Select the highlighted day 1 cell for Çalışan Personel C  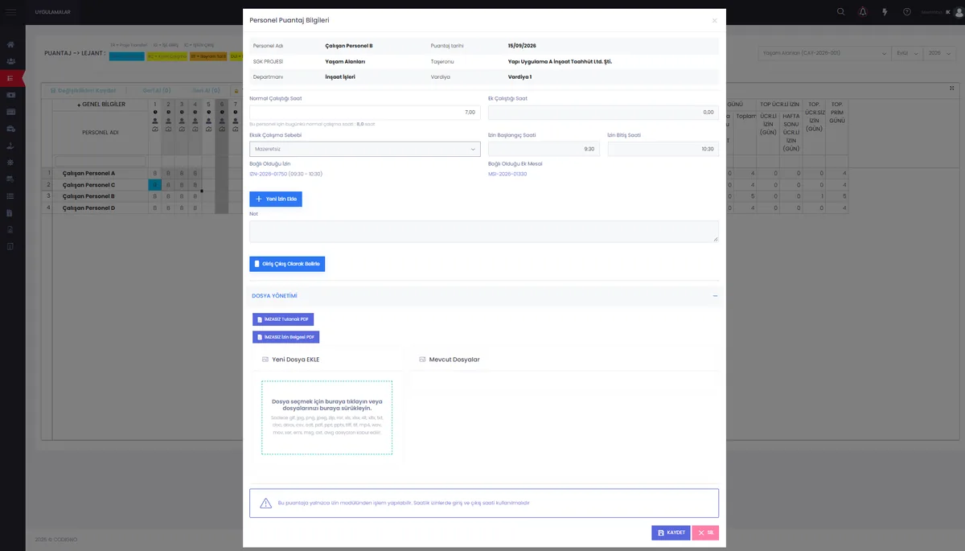pos(154,185)
